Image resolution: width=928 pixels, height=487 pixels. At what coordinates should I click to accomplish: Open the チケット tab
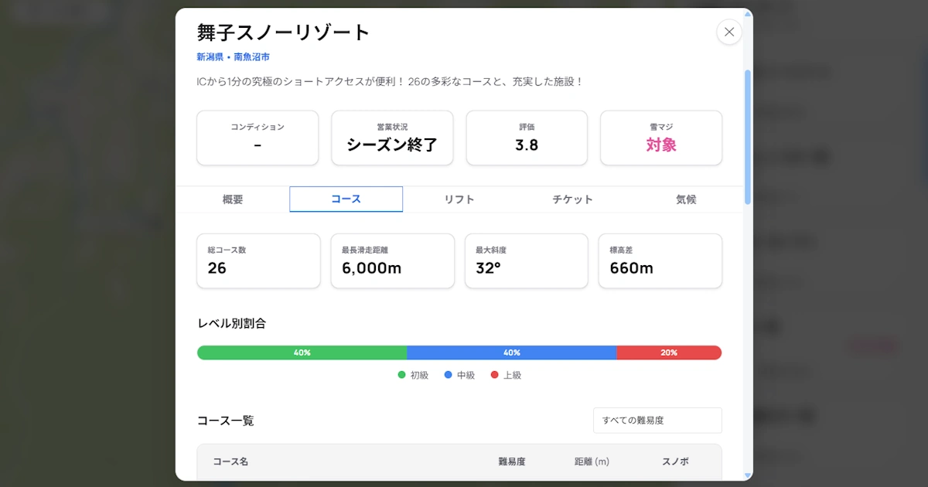572,199
